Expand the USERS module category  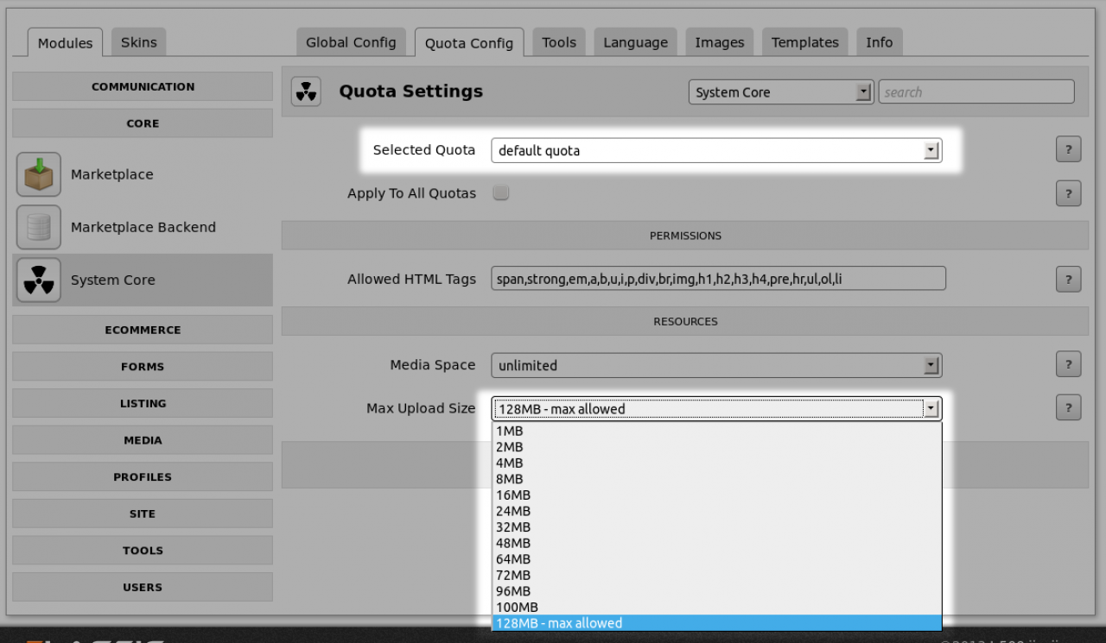(143, 587)
